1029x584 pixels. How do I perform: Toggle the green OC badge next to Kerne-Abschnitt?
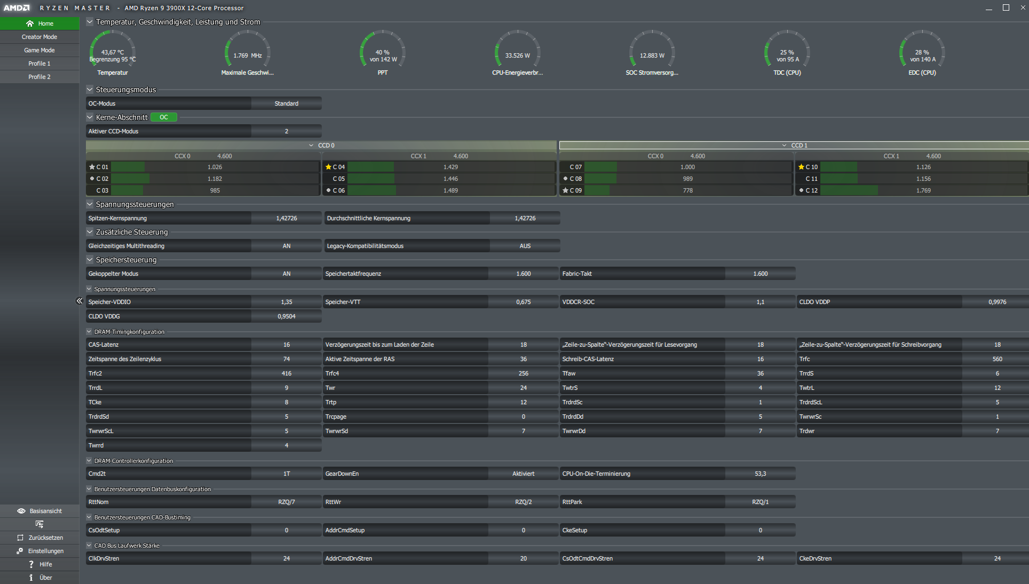163,117
